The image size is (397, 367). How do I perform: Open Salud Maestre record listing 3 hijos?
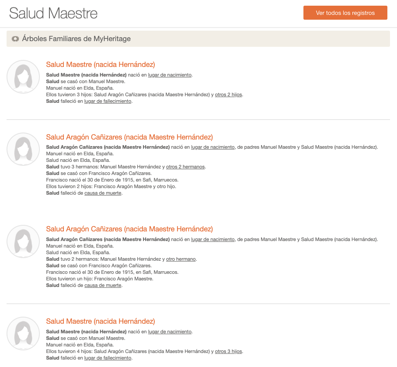click(100, 65)
